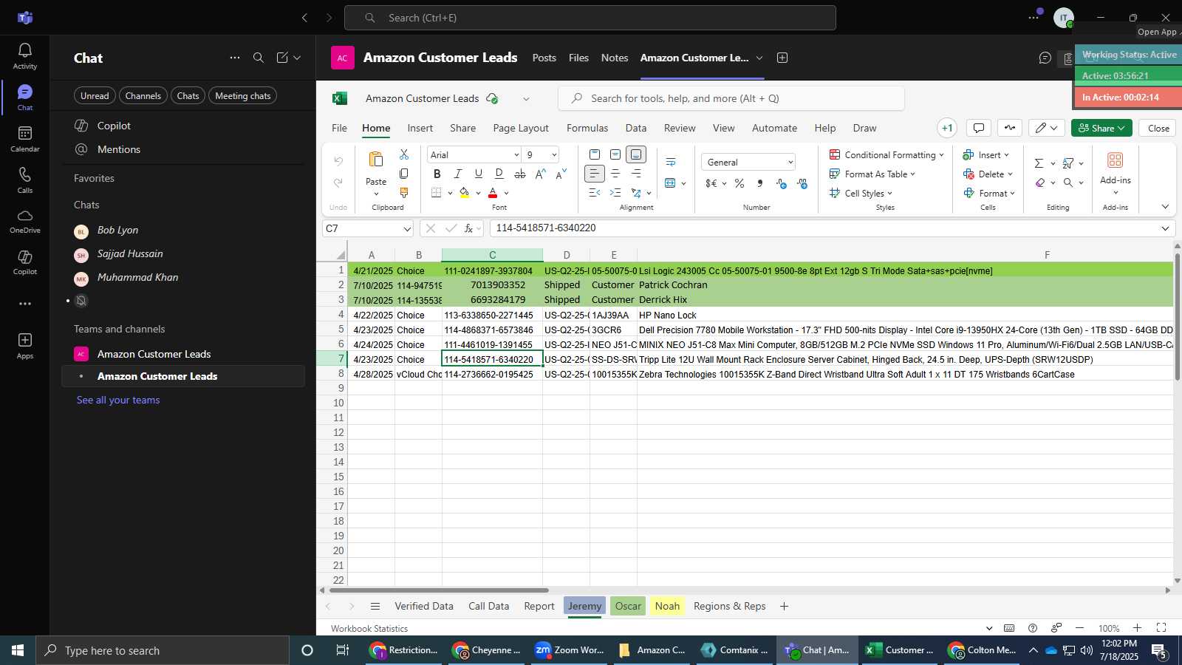Click Increase Decimal icon
1182x665 pixels.
coord(781,183)
